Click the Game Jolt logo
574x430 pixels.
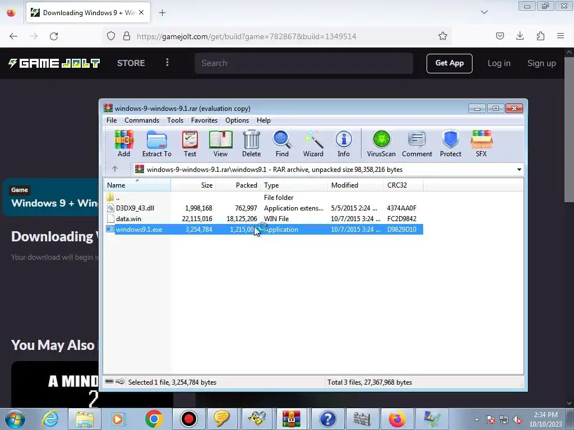54,63
